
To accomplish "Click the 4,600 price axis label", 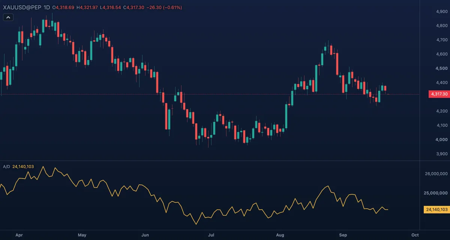I will coord(442,54).
